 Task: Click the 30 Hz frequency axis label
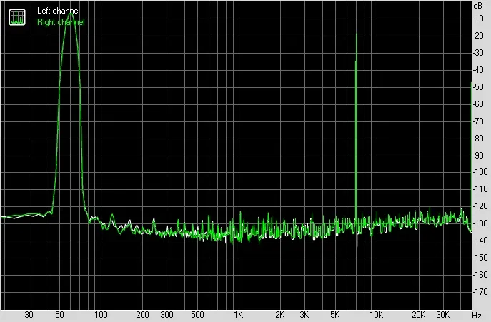[29, 314]
